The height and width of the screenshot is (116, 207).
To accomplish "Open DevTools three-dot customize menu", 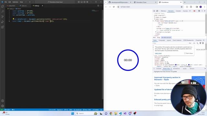I will (x=202, y=11).
